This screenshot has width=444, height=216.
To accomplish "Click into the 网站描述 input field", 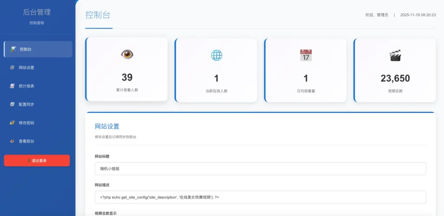I will coord(260,197).
